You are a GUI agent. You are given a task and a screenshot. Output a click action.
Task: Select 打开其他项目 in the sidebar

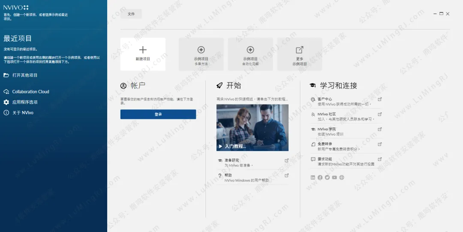(x=25, y=75)
